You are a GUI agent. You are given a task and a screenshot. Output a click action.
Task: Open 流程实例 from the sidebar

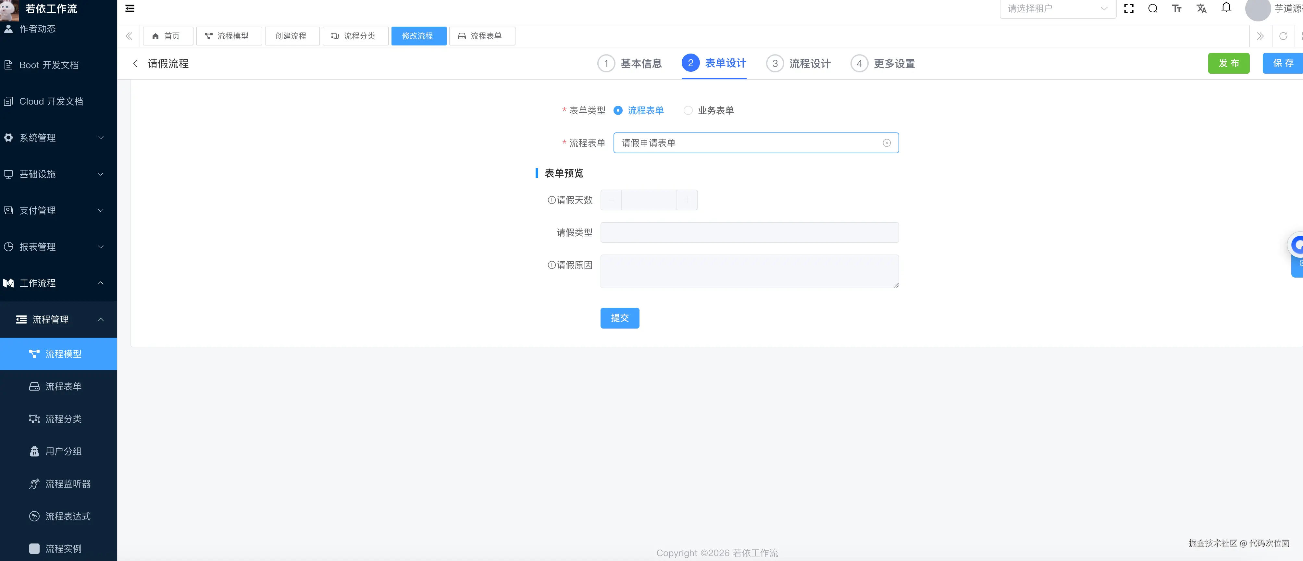click(63, 548)
